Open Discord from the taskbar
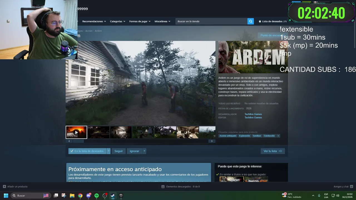 [x=88, y=196]
